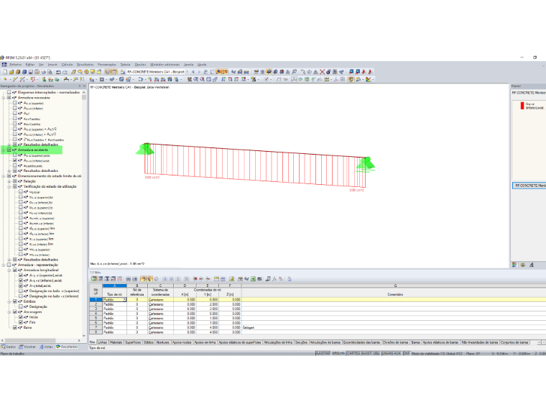546x410 pixels.
Task: Open a file with the yellow folder icon
Action: tap(11, 72)
